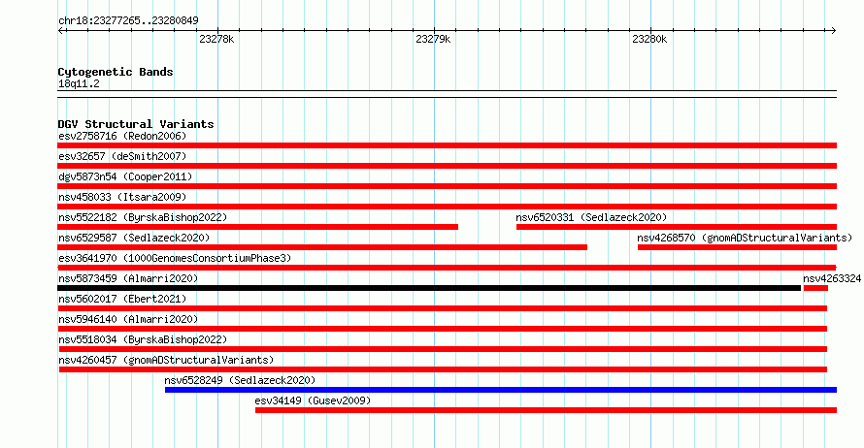This screenshot has width=864, height=448.
Task: Click the DGV Structural Variants track title
Action: [x=136, y=124]
